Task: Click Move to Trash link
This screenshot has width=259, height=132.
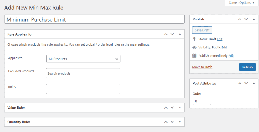Action: (x=202, y=67)
